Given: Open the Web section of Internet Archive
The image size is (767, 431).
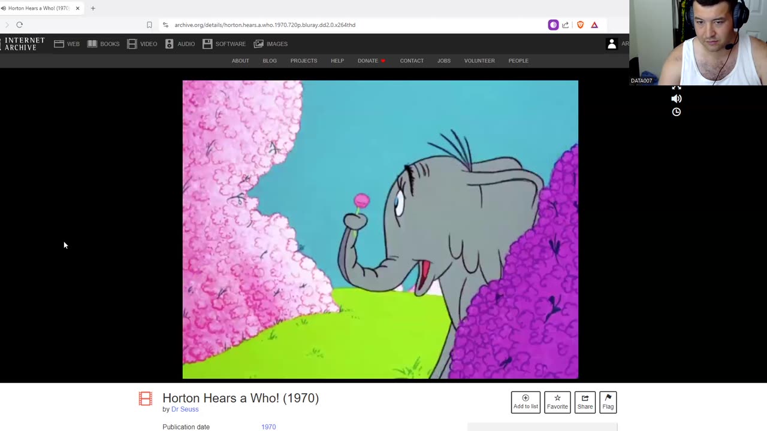Looking at the screenshot, I should [x=67, y=44].
